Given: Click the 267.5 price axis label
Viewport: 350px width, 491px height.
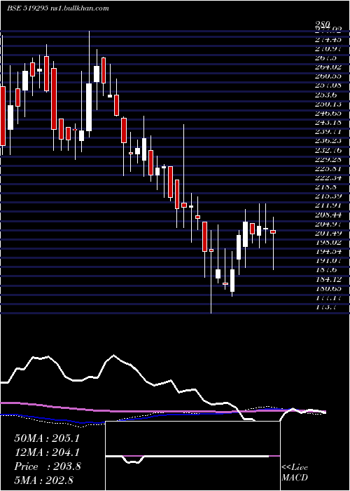Looking at the screenshot, I should 326,58.
